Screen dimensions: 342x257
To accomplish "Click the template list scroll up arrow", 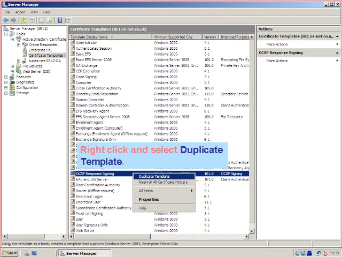I will tap(252, 37).
